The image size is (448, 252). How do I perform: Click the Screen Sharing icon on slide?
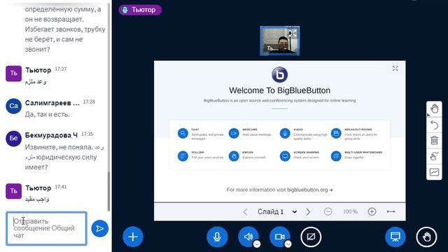pos(285,156)
